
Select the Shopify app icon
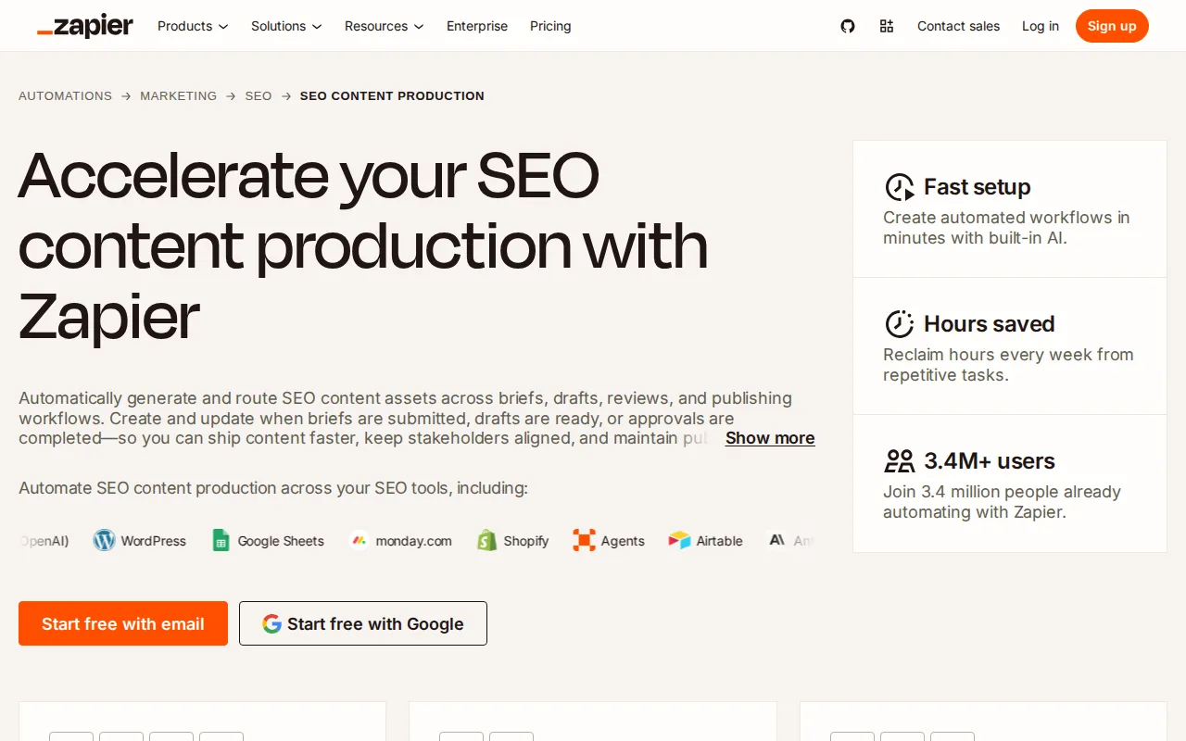point(487,540)
